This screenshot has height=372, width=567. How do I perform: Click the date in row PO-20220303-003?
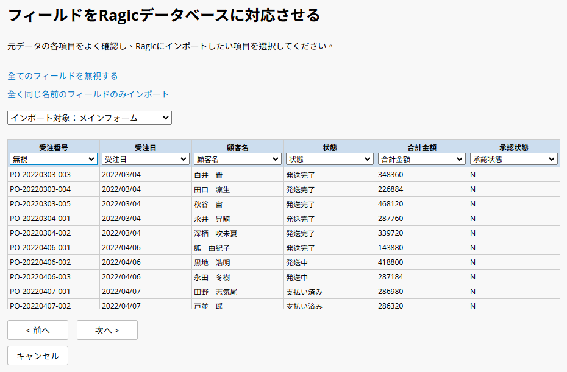coord(121,175)
